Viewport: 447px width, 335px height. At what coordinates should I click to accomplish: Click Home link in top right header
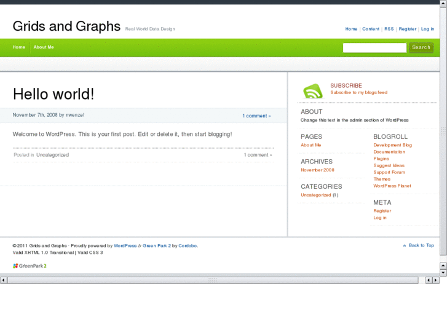[351, 29]
